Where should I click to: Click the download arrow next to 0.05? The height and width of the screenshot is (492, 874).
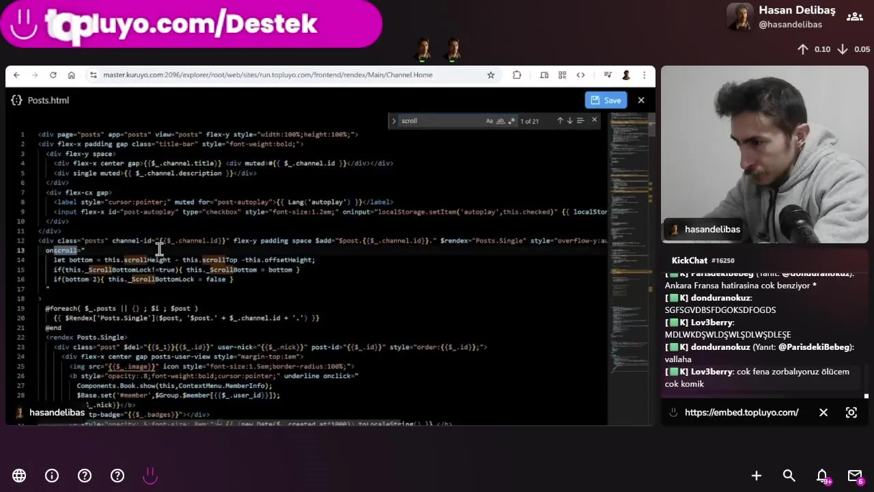843,49
